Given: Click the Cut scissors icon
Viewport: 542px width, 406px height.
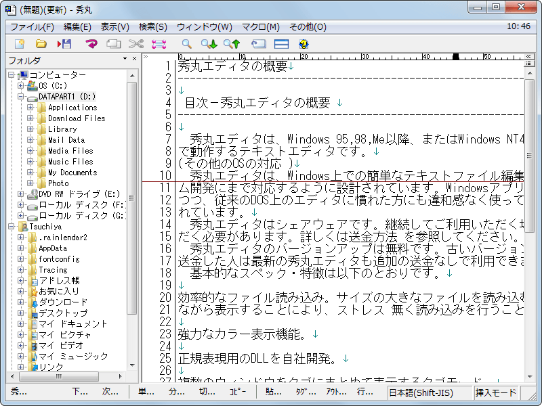Looking at the screenshot, I should 136,44.
